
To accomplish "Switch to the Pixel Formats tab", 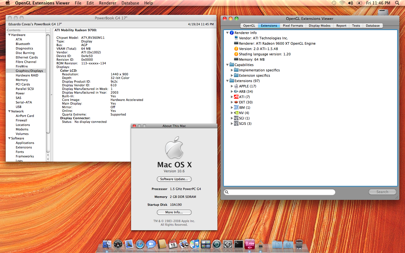I will [x=293, y=26].
